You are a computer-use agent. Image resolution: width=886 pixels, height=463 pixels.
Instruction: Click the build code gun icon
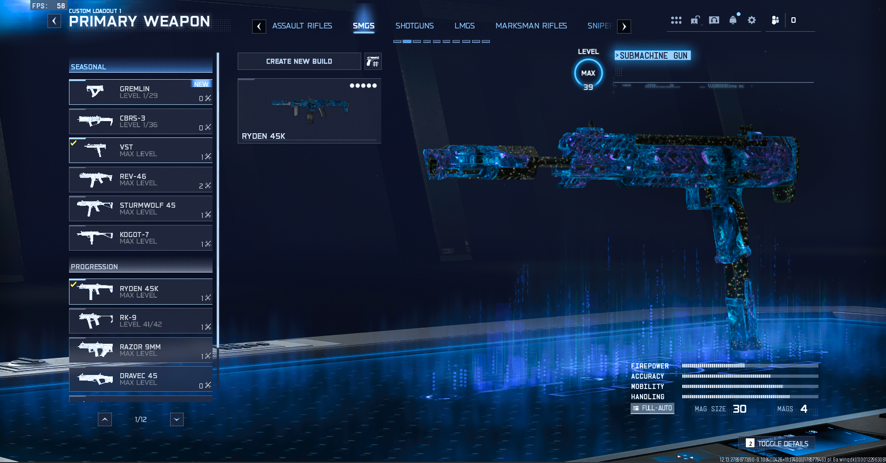[x=373, y=61]
